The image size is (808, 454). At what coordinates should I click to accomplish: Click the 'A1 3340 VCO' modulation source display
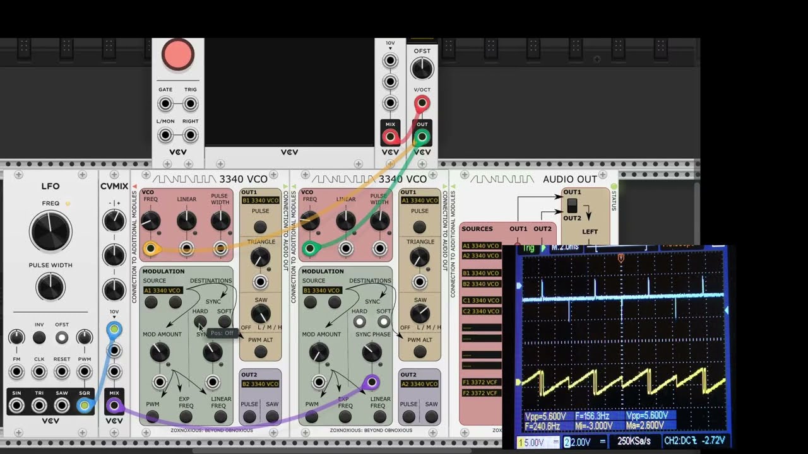(x=163, y=291)
